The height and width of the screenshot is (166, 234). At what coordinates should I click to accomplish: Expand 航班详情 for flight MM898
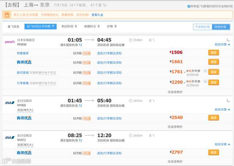[222, 45]
